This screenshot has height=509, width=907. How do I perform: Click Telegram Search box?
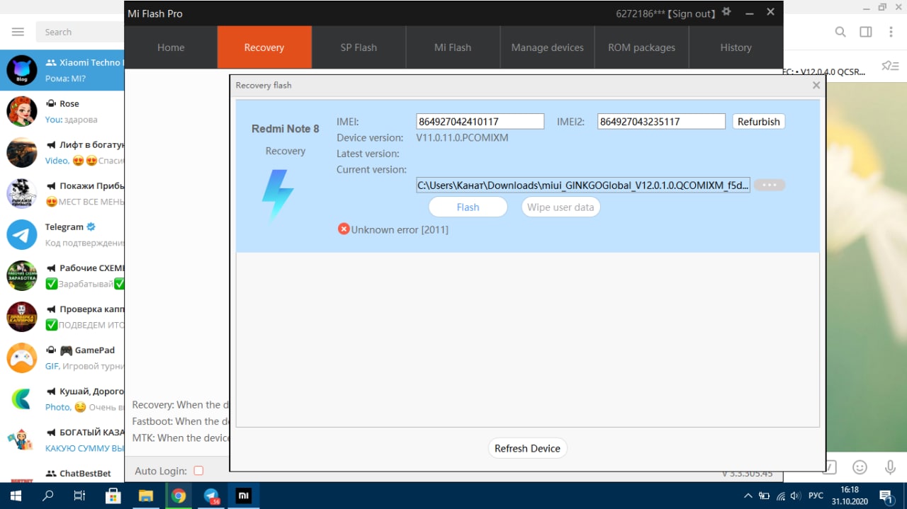click(x=79, y=32)
